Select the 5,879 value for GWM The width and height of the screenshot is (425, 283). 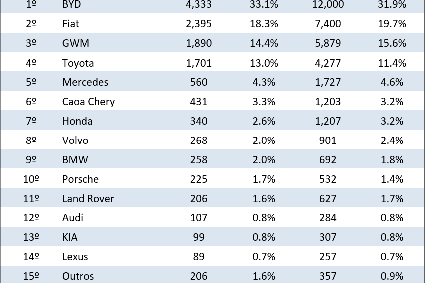coord(328,43)
